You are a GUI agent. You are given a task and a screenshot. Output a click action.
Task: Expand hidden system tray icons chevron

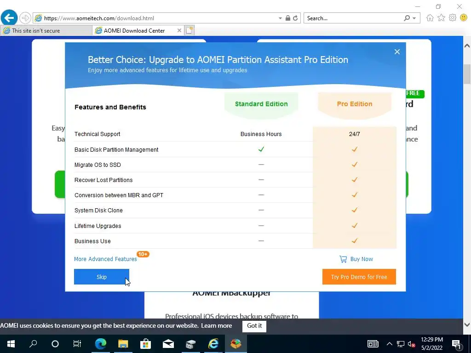pyautogui.click(x=389, y=344)
